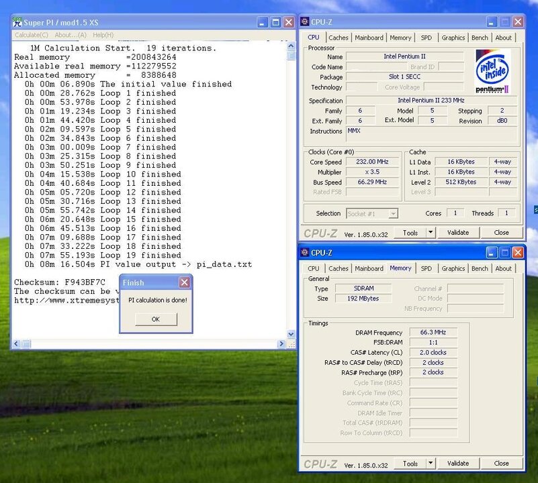Click the Slot 1 SECC package value

(x=404, y=76)
